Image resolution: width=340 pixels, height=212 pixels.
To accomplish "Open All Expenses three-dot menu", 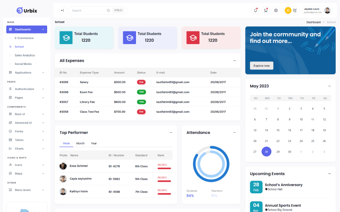I will 234,61.
